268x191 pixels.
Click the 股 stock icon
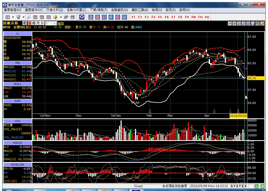[x=91, y=17]
